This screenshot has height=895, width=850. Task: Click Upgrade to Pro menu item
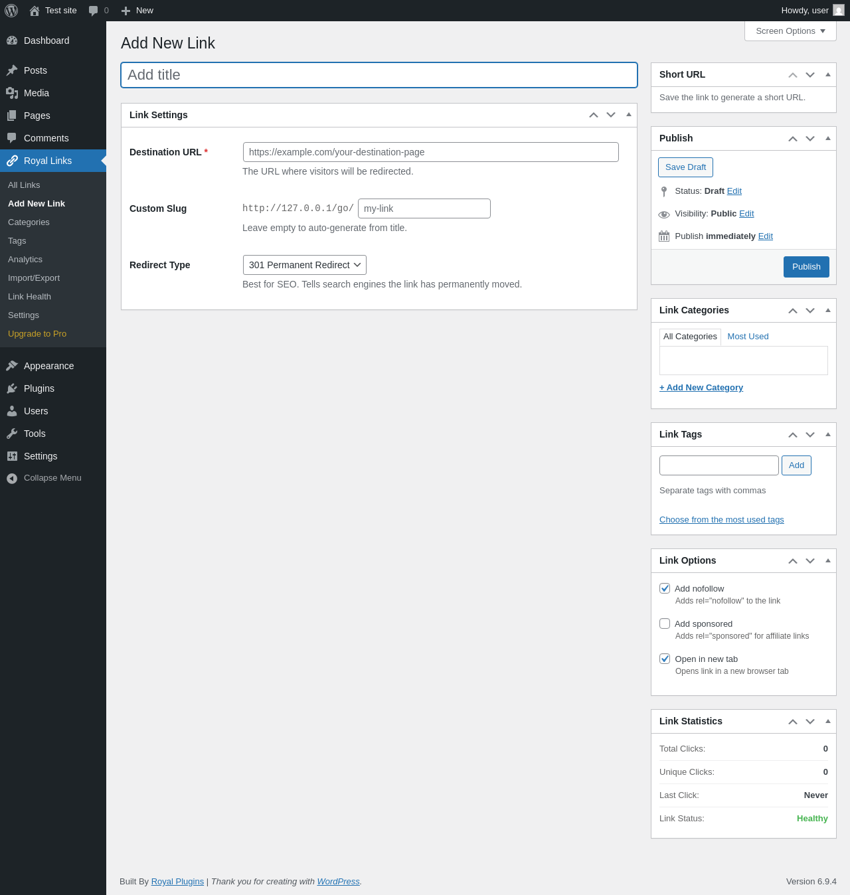53,334
